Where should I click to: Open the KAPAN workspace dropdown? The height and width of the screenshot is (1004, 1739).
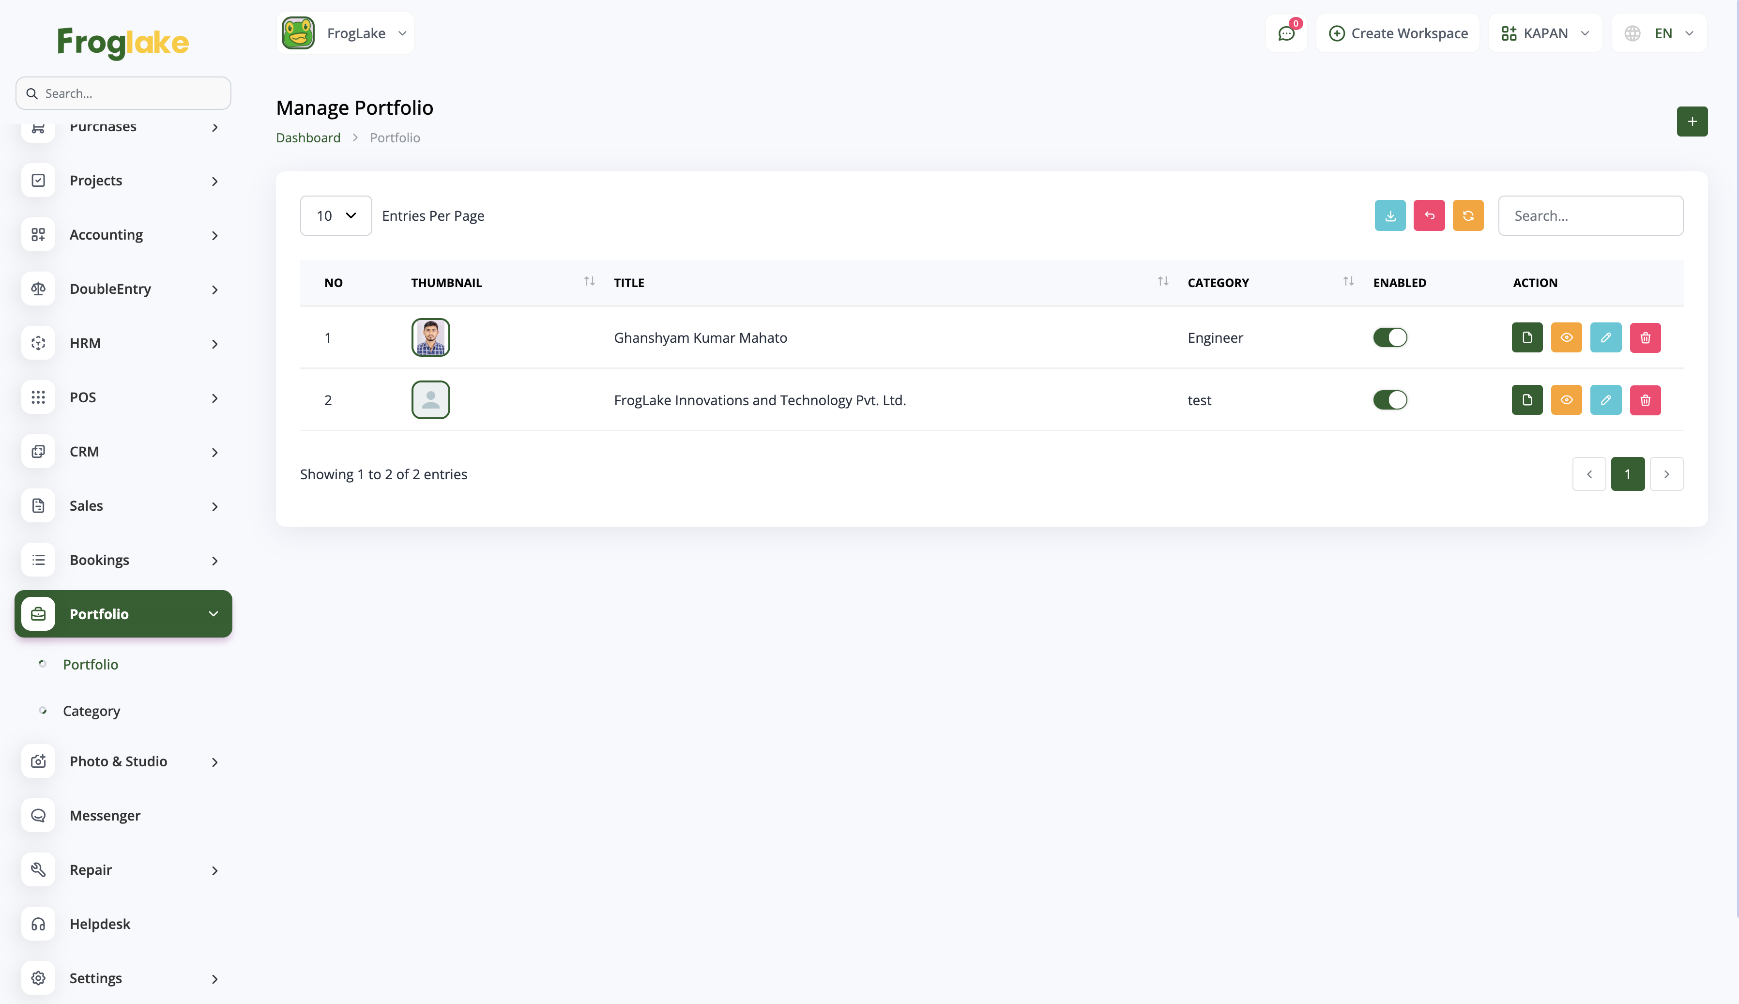(x=1544, y=33)
